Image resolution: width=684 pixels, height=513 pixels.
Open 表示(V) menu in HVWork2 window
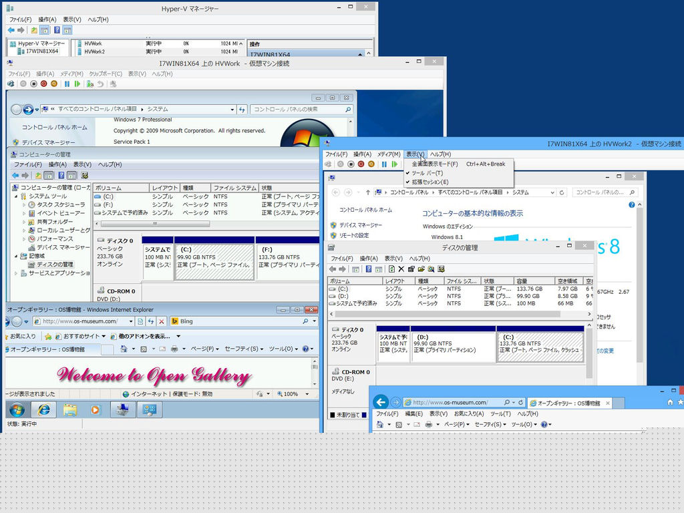415,154
